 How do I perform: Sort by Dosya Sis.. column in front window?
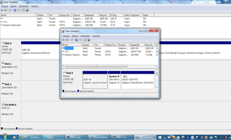(x=111, y=45)
